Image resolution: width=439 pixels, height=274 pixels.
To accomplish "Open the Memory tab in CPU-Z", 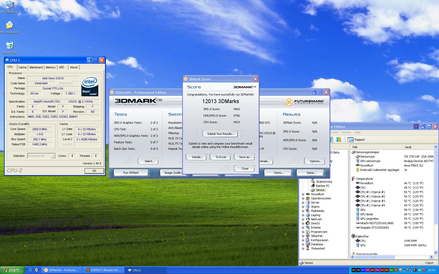I will [x=51, y=67].
